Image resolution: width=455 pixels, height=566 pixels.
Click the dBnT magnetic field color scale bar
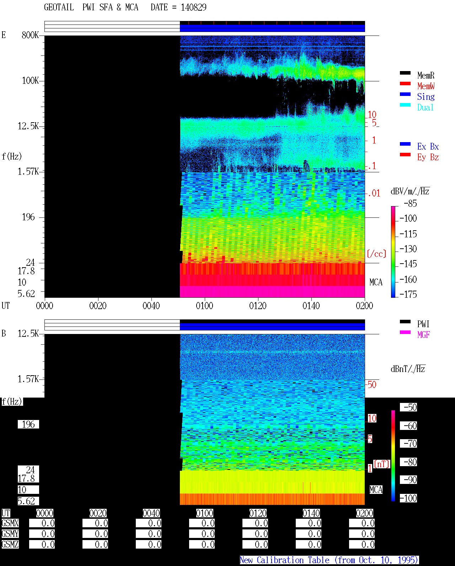393,456
